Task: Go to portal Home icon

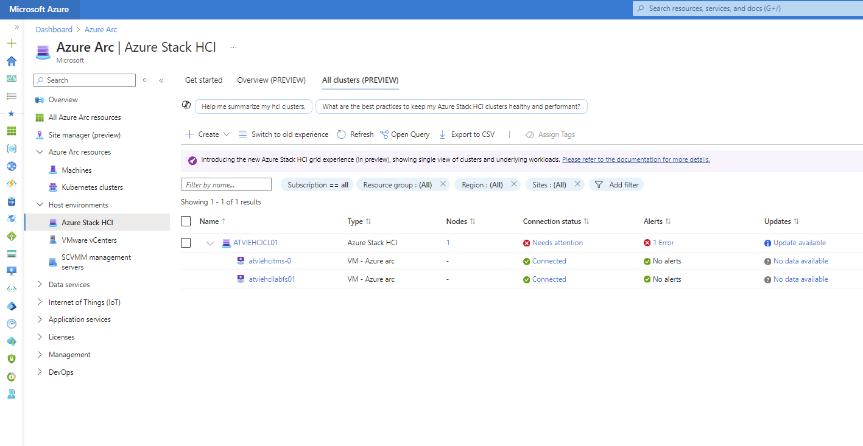Action: 12,61
